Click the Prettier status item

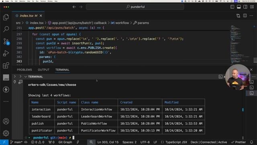[x=239, y=142]
